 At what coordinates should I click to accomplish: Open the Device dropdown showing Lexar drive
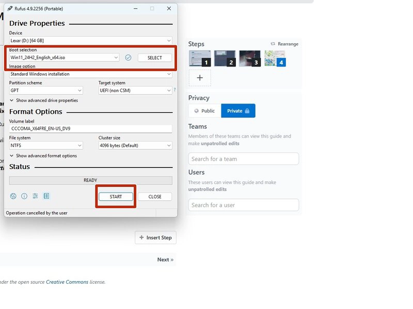pyautogui.click(x=90, y=40)
